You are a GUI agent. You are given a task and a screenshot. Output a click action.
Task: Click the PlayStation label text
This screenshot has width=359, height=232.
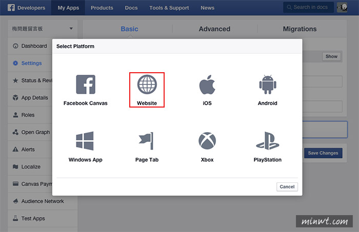[x=267, y=160]
